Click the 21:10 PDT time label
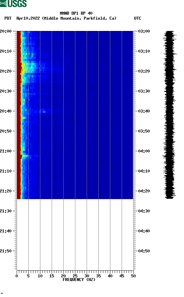The width and height of the screenshot is (184, 297). (x=6, y=171)
